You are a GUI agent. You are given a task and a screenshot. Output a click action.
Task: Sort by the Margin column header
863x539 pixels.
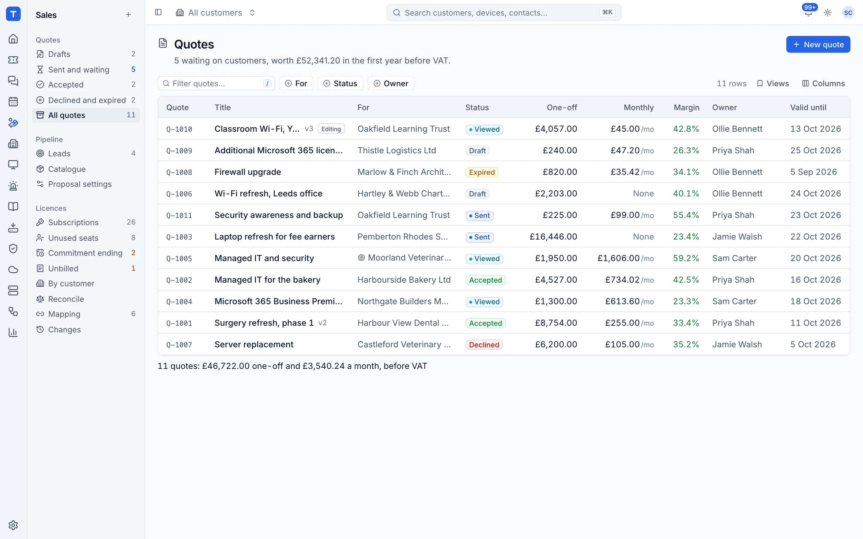[686, 107]
